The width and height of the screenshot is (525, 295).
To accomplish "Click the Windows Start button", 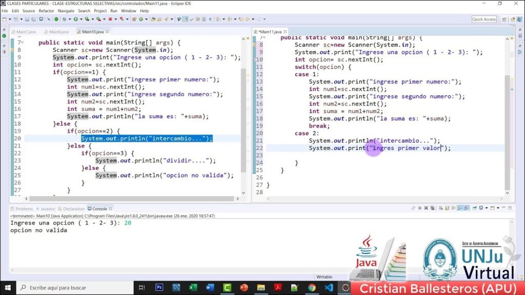I will (8, 288).
